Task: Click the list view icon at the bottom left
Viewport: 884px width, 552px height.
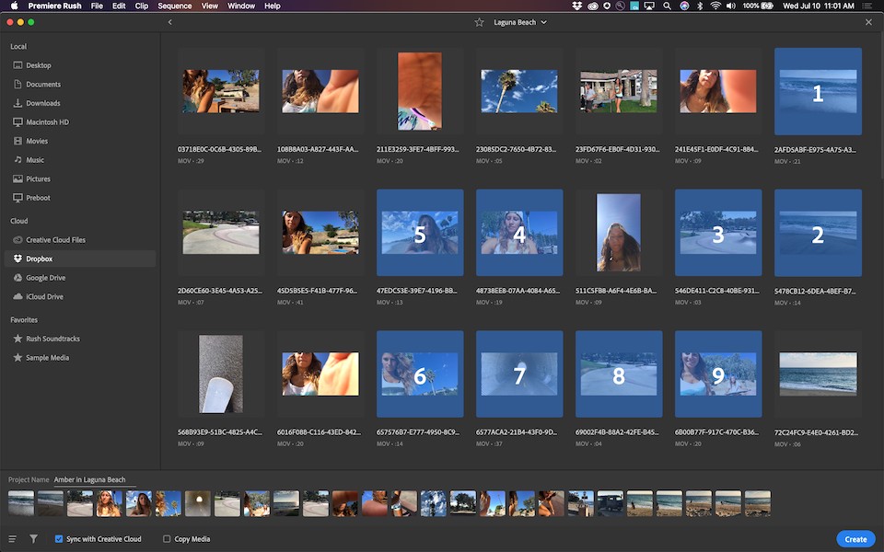Action: (x=13, y=539)
